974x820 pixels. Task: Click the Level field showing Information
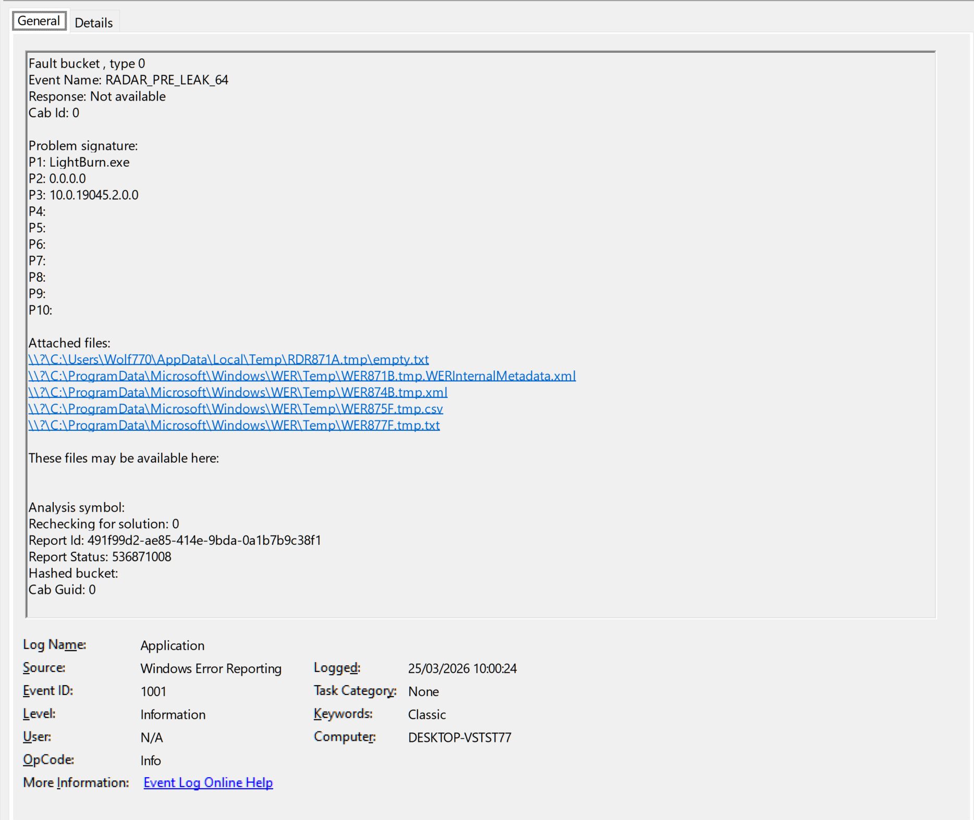173,714
